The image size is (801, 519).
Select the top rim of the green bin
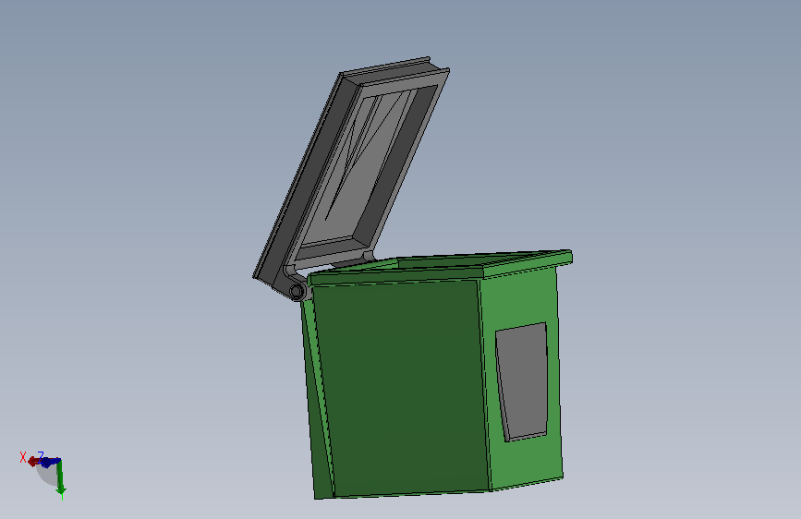click(440, 267)
